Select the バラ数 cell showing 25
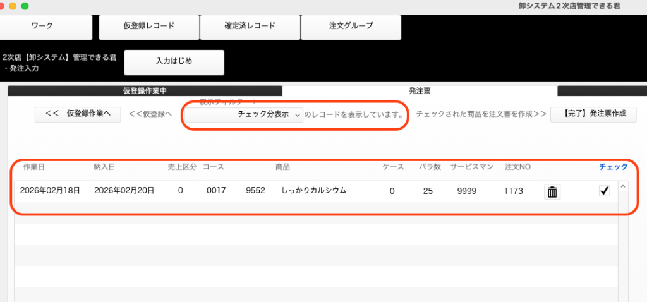 pyautogui.click(x=428, y=191)
